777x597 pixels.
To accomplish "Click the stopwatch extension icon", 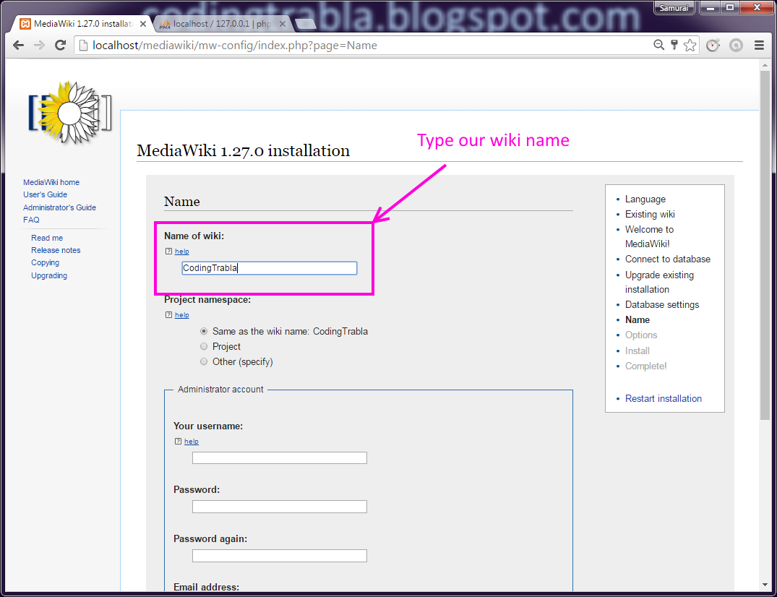I will [x=713, y=46].
